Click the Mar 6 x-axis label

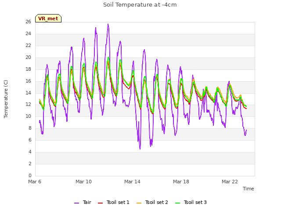35,182
